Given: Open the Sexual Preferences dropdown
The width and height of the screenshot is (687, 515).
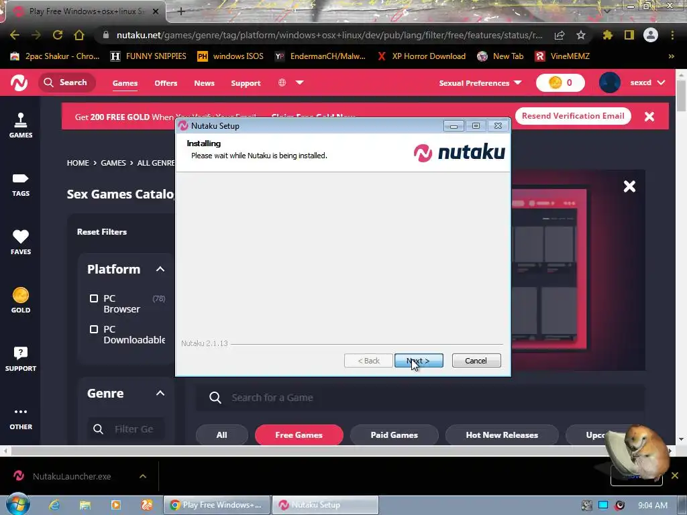Looking at the screenshot, I should [480, 82].
